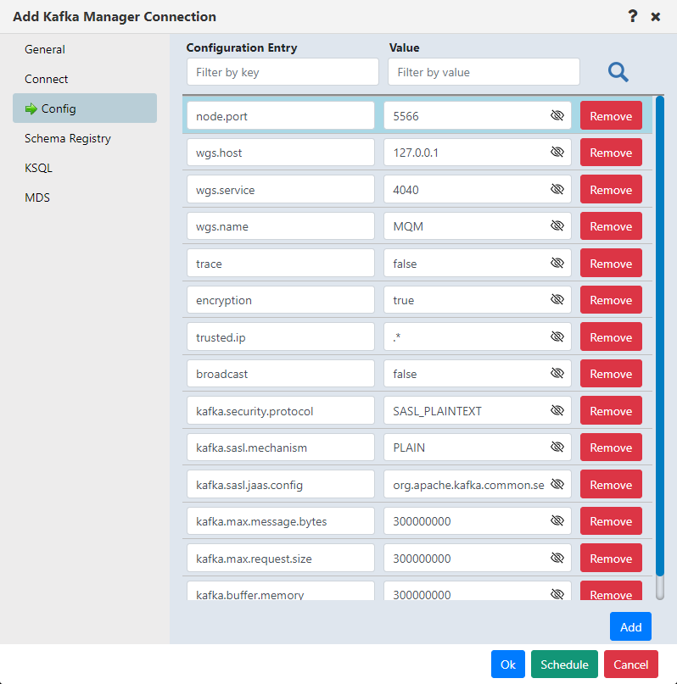Toggle visibility of kafka.security.protocol value
Viewport: 677px width, 684px height.
point(557,410)
